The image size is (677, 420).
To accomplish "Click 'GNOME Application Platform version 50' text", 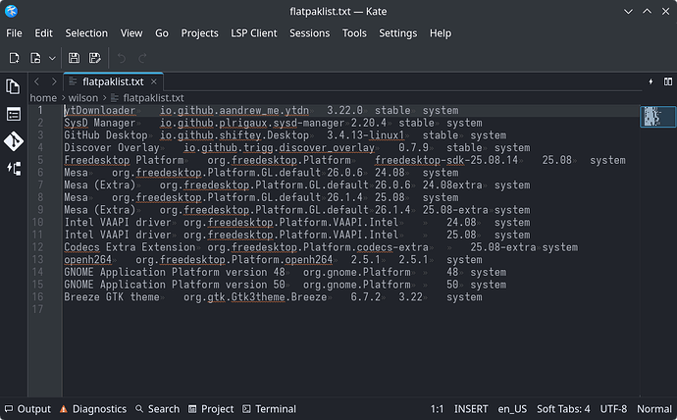I will pos(175,285).
